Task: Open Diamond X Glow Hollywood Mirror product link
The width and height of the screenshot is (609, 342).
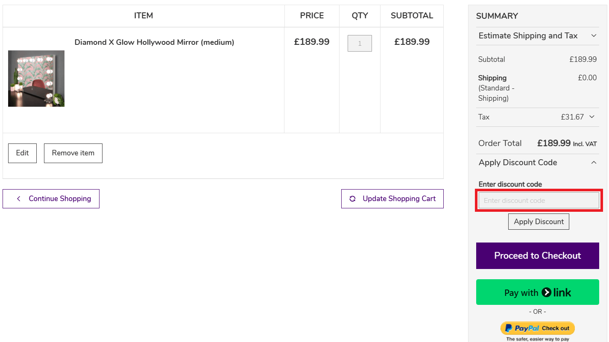Action: (154, 42)
